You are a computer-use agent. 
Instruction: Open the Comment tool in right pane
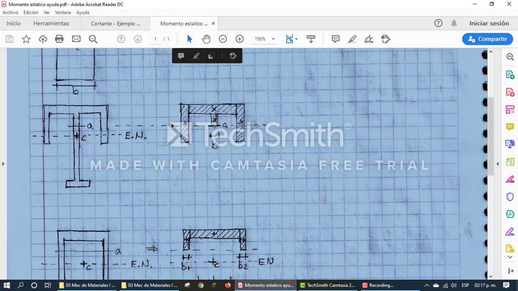tap(510, 127)
